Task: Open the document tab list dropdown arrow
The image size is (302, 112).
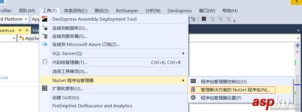Action: click(x=298, y=31)
